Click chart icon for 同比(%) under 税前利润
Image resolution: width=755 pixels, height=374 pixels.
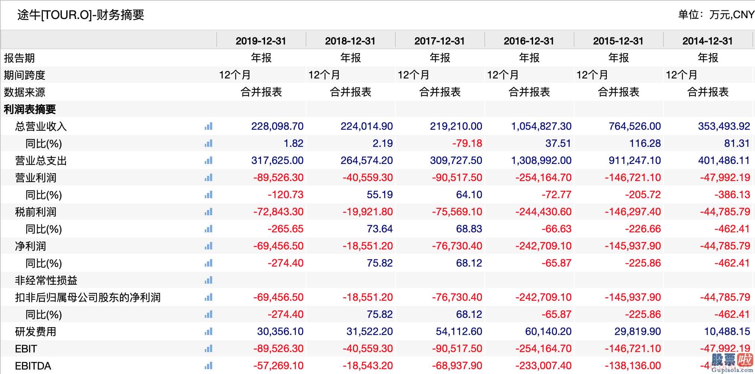pyautogui.click(x=208, y=229)
